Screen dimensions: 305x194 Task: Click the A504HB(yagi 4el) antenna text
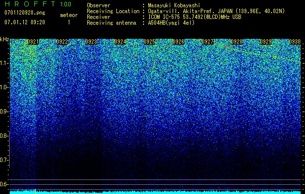click(x=171, y=23)
